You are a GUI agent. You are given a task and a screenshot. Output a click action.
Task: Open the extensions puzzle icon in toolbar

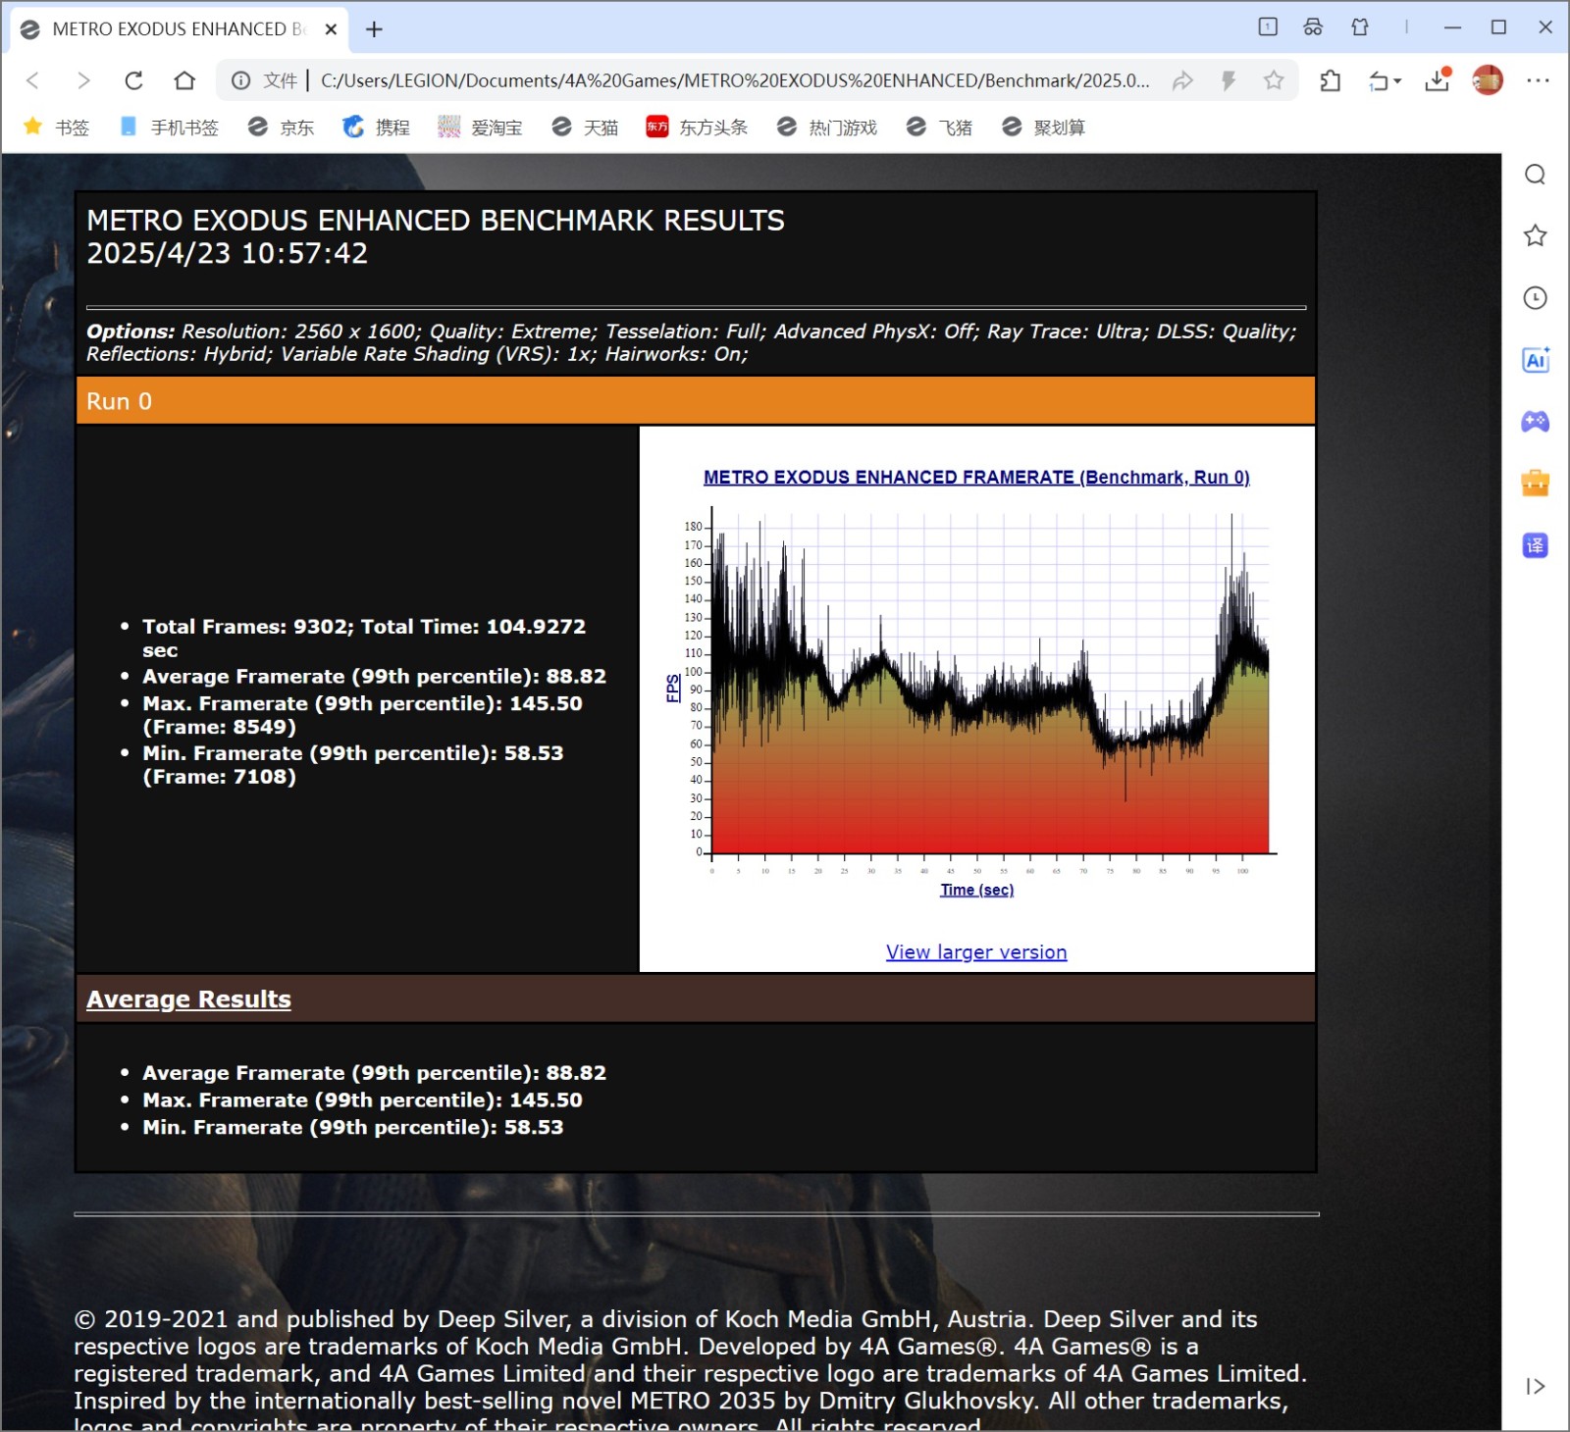(x=1331, y=80)
